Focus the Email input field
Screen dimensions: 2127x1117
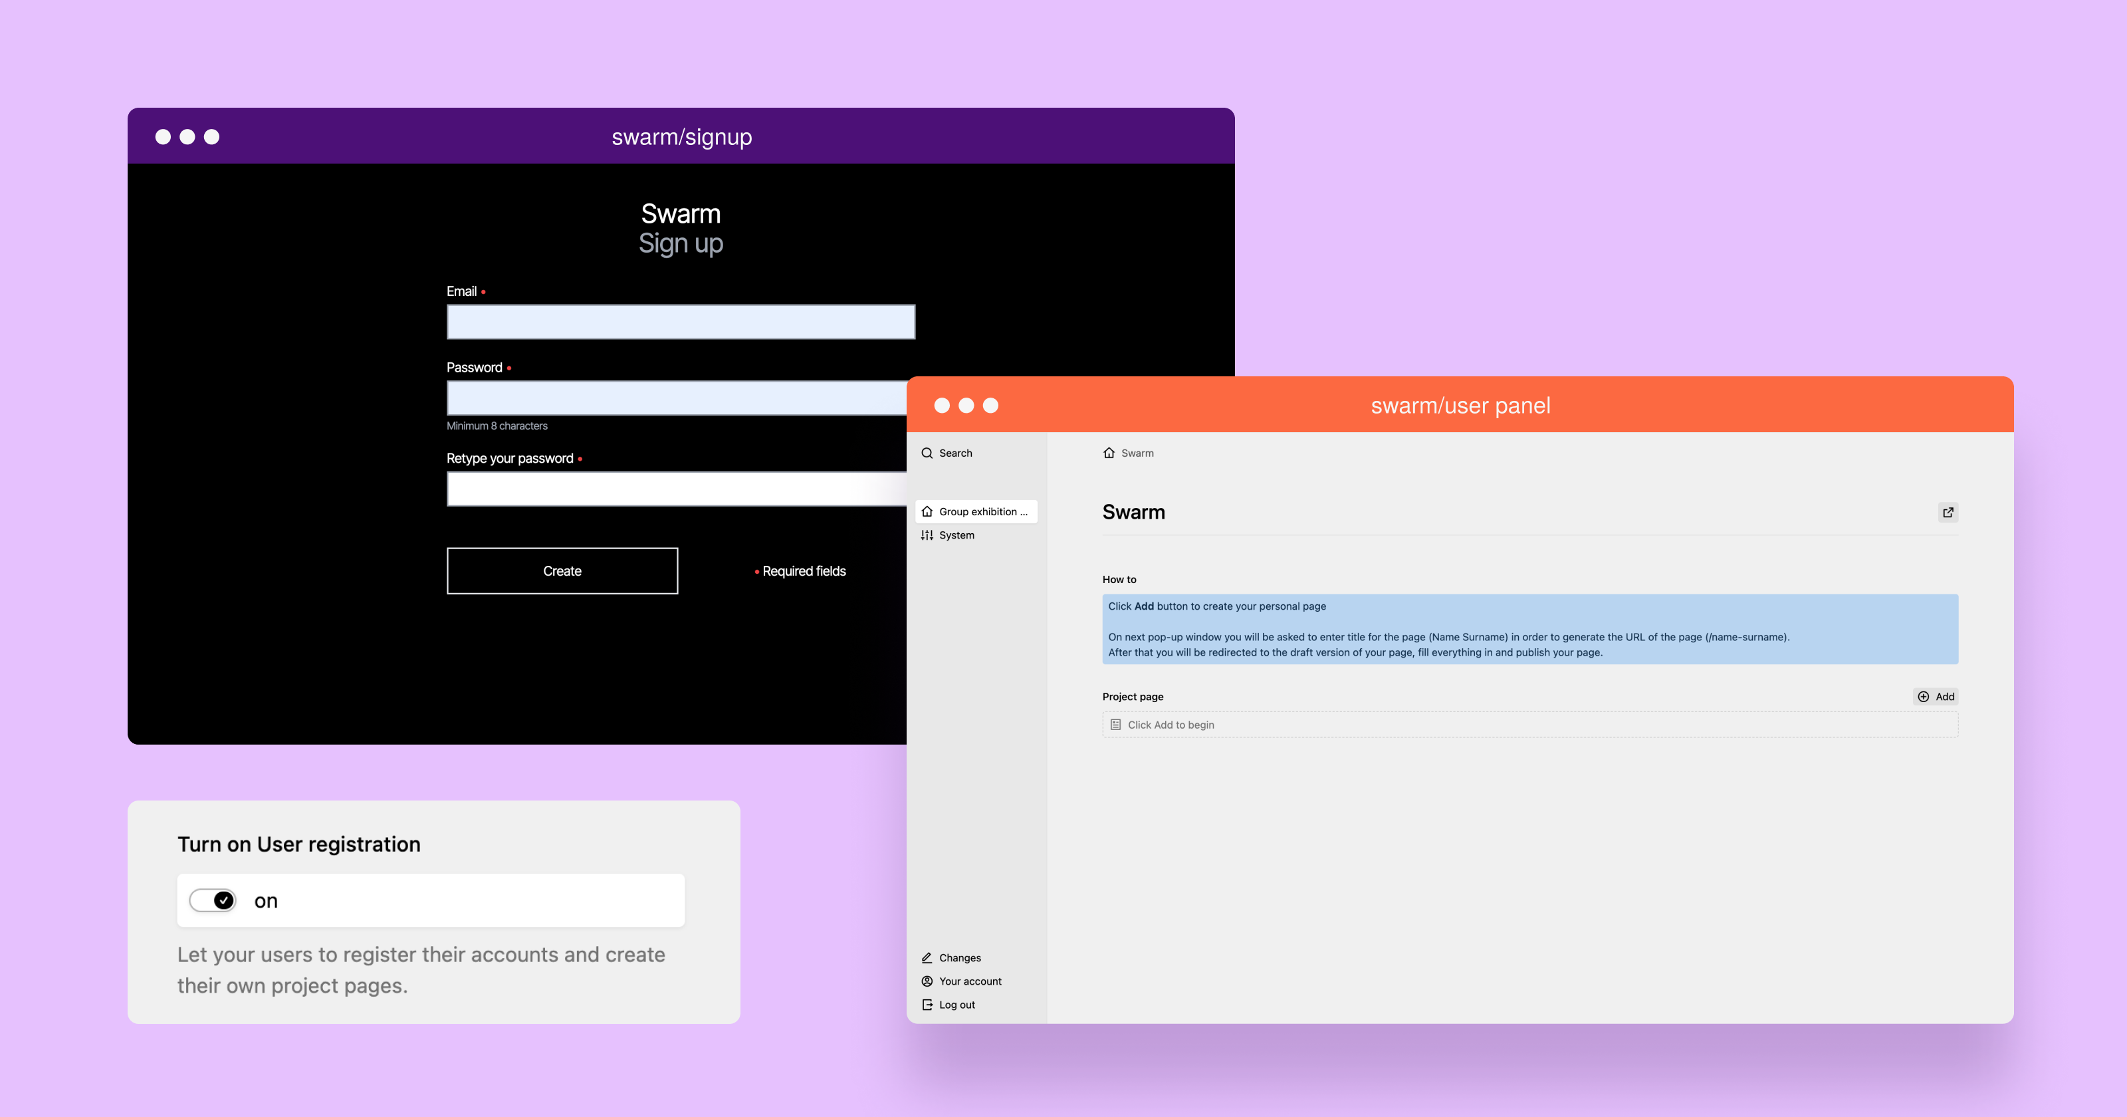pyautogui.click(x=681, y=322)
